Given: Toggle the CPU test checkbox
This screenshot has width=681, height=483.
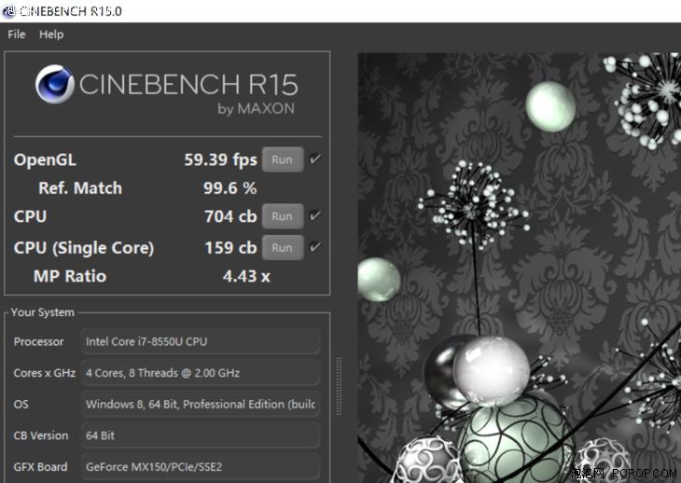Looking at the screenshot, I should coord(315,216).
